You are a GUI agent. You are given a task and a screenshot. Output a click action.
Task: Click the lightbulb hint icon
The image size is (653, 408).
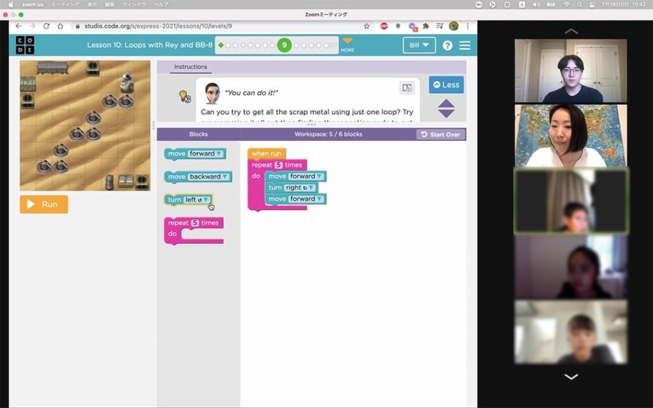click(x=184, y=97)
